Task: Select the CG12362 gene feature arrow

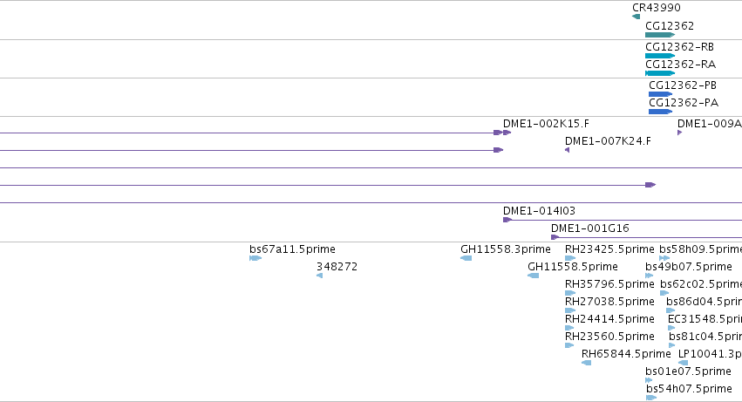Action: tap(660, 35)
